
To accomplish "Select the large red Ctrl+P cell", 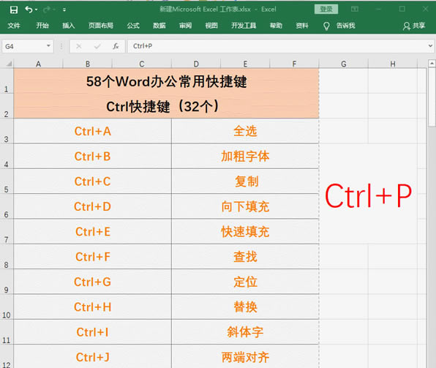I will 368,194.
